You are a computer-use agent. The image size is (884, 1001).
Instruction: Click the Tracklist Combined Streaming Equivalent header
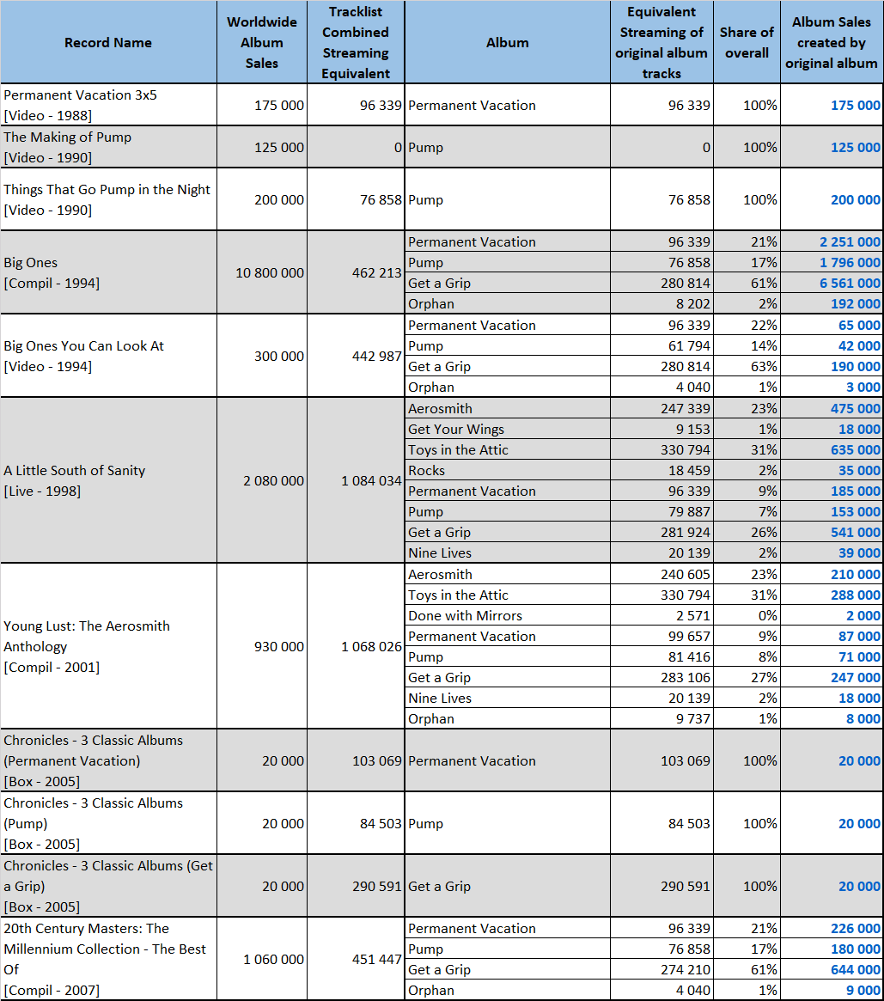tap(356, 42)
